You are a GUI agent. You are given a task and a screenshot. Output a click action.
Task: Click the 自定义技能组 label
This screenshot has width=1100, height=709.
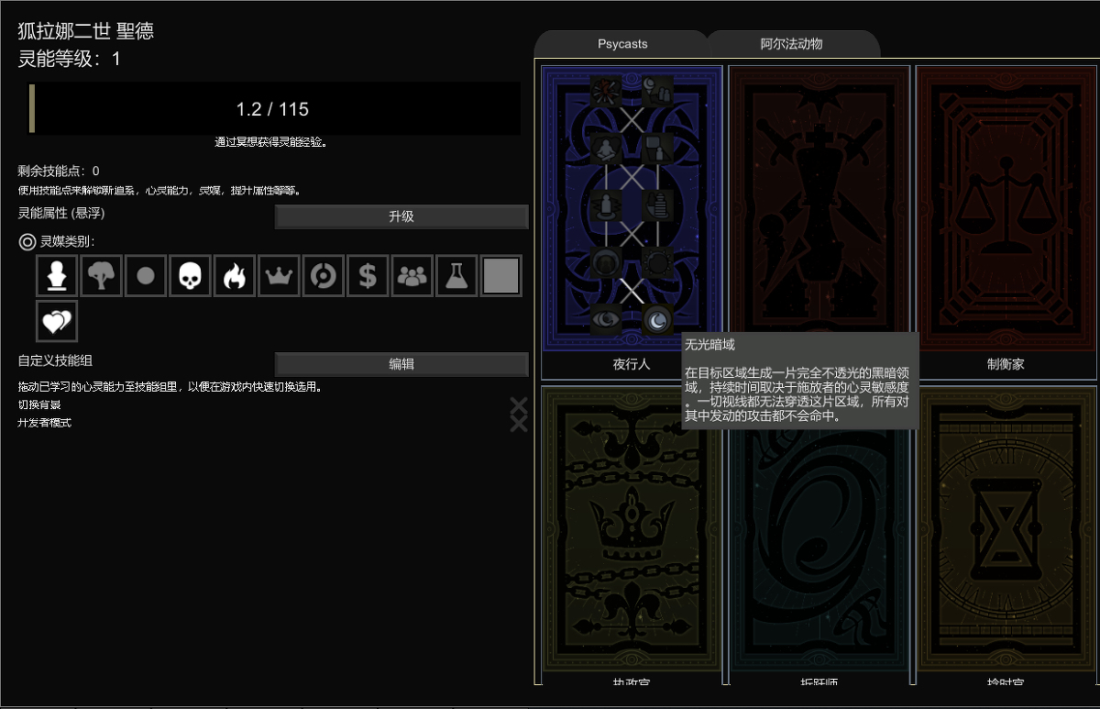point(55,360)
